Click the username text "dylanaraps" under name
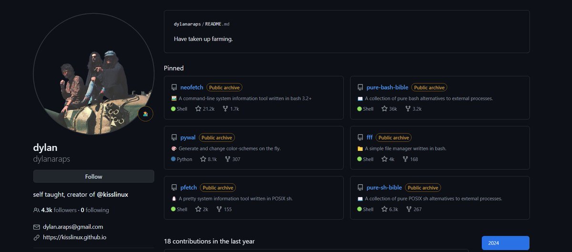 51,159
